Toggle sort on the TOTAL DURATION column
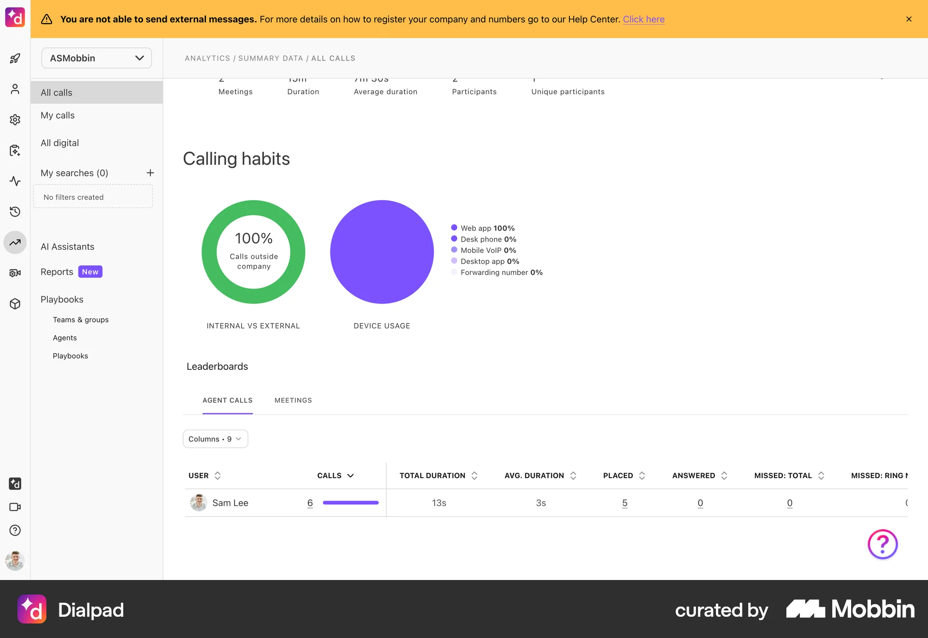This screenshot has width=928, height=638. click(474, 476)
